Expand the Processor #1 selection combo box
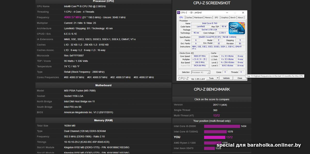 (x=201, y=72)
